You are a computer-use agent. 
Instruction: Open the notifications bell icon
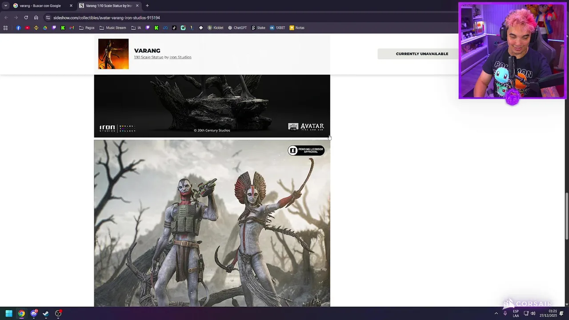tap(561, 313)
